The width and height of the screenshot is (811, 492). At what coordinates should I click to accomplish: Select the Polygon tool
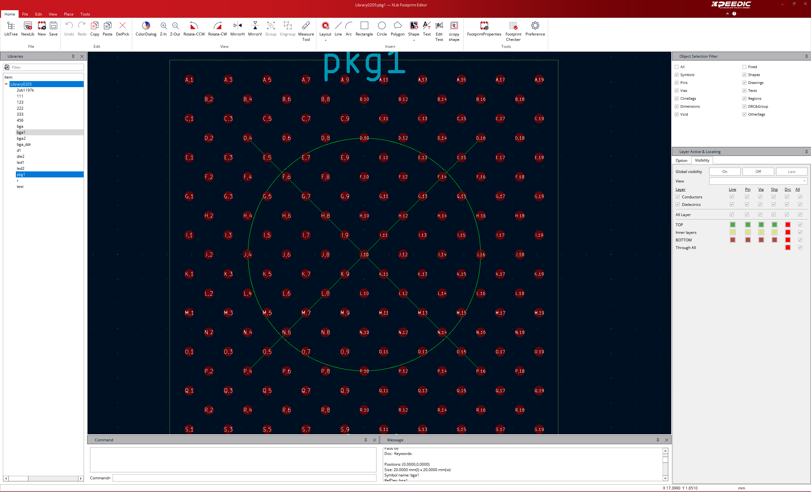point(398,29)
